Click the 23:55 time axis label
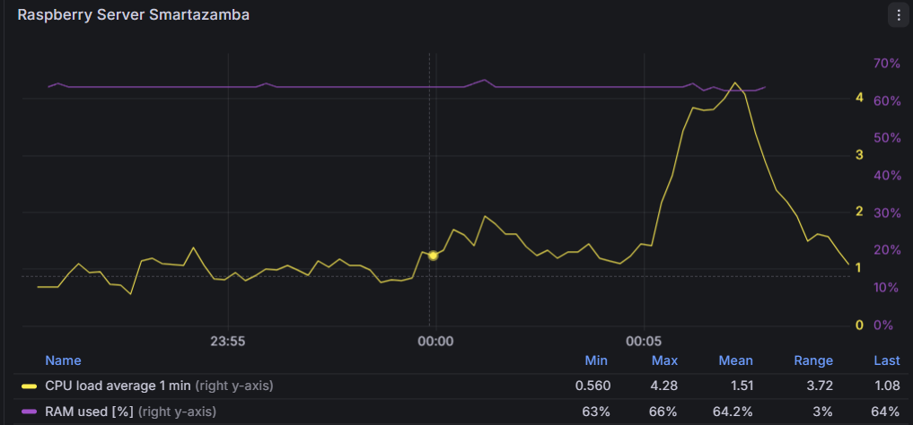 click(x=228, y=342)
